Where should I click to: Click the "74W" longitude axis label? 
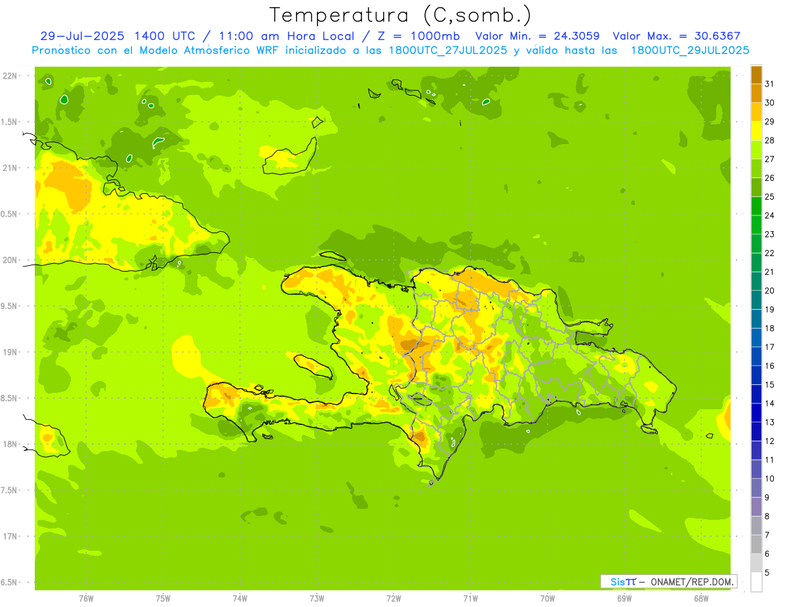(240, 598)
